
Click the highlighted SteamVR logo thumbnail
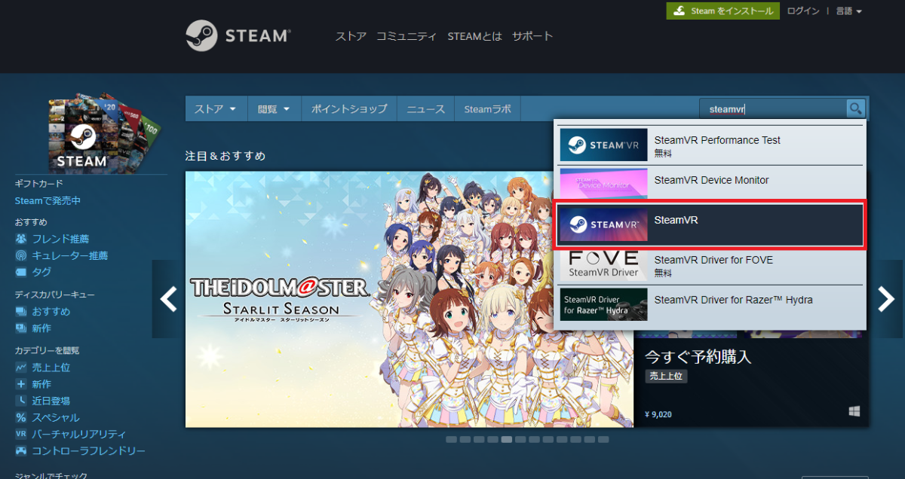603,224
